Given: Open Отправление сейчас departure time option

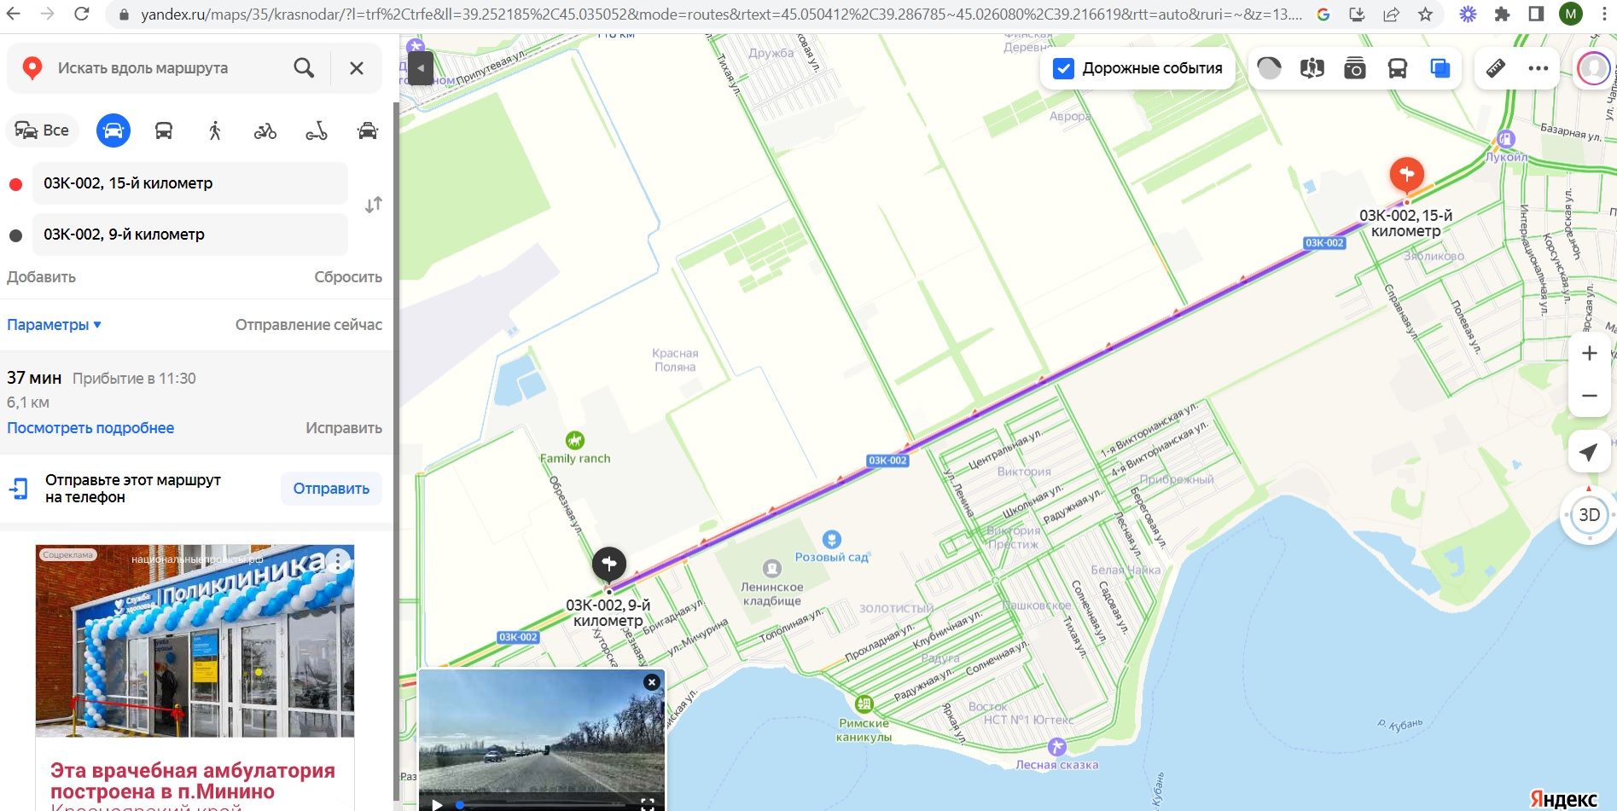Looking at the screenshot, I should tap(309, 325).
